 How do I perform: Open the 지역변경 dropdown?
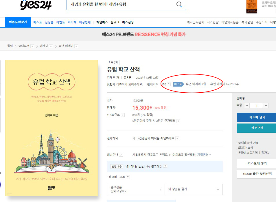(204, 155)
